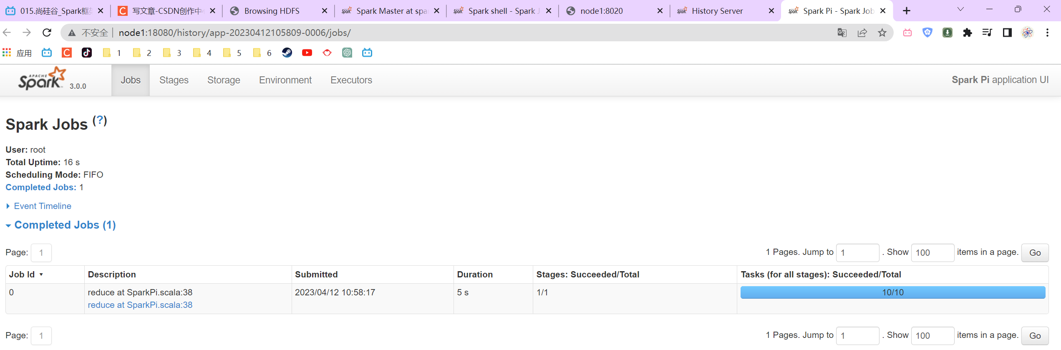Click the green download extension icon
Image resolution: width=1061 pixels, height=350 pixels.
[x=947, y=33]
